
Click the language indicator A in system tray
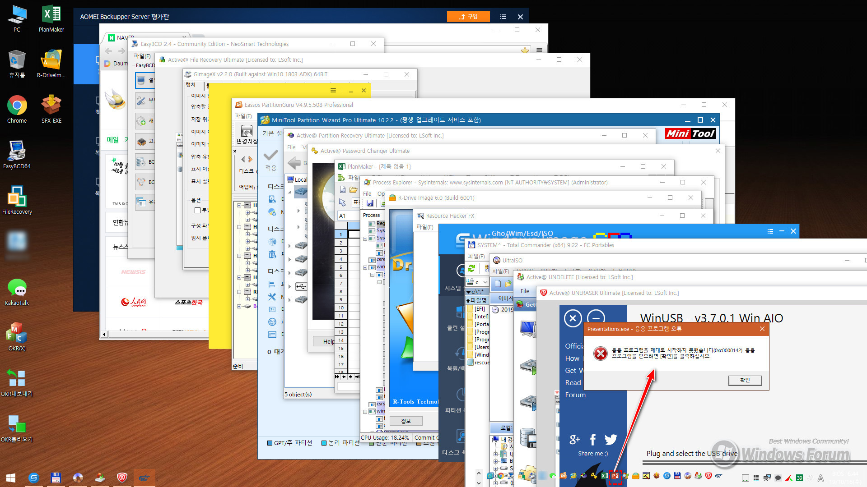820,478
